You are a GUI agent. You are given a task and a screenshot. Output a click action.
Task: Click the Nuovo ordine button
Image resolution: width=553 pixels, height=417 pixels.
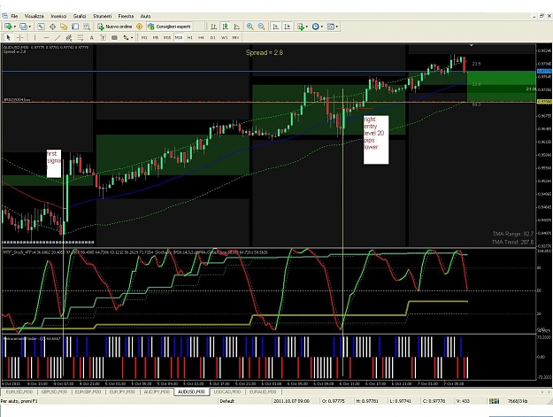coord(115,27)
